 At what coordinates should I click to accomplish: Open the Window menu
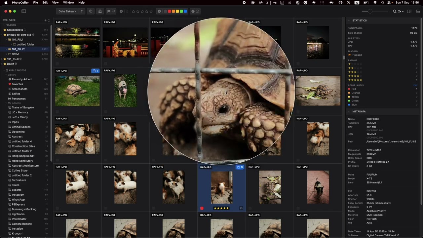point(68,3)
